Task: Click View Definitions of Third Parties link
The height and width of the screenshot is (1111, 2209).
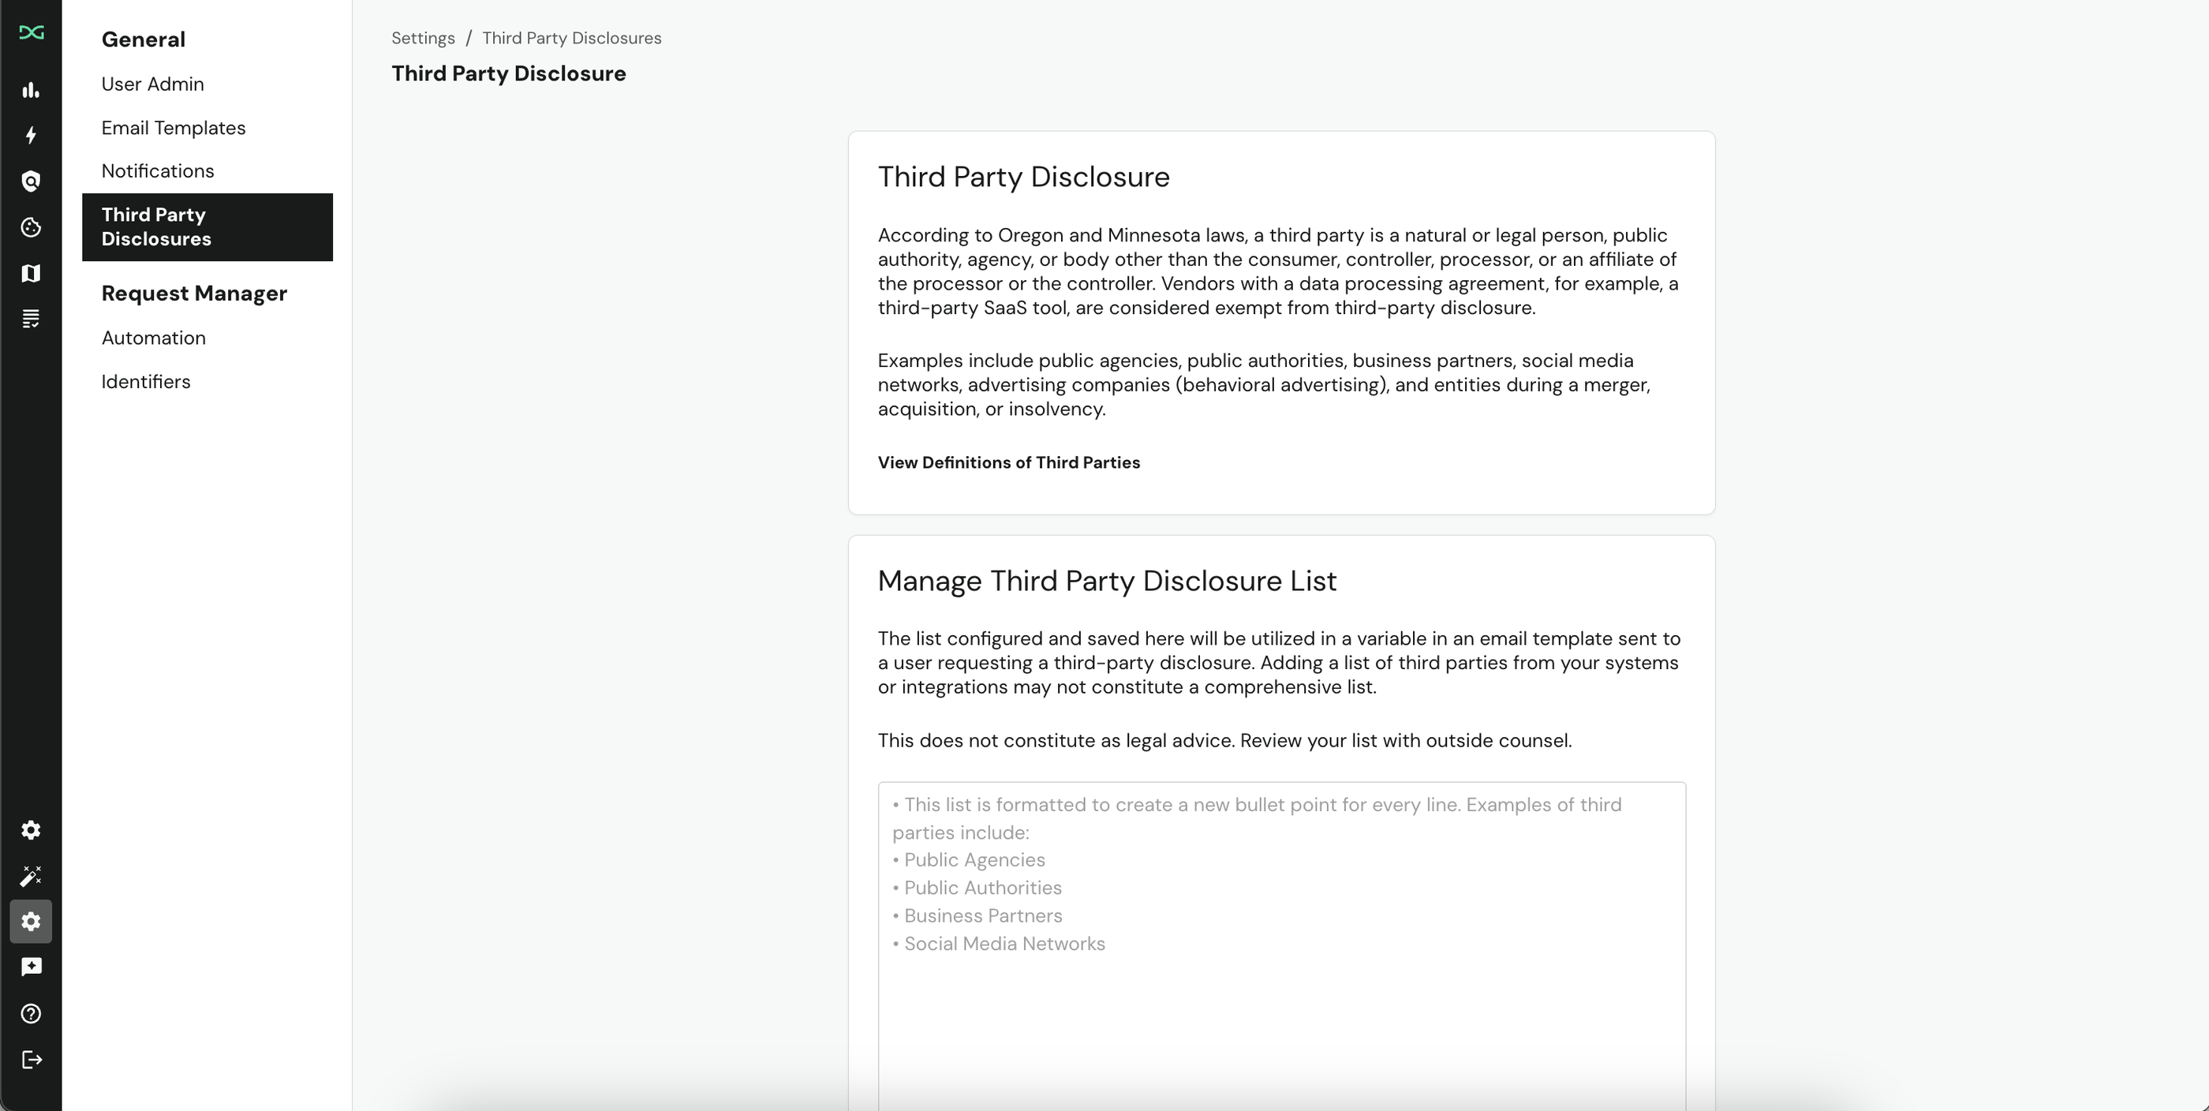Action: [x=1008, y=462]
